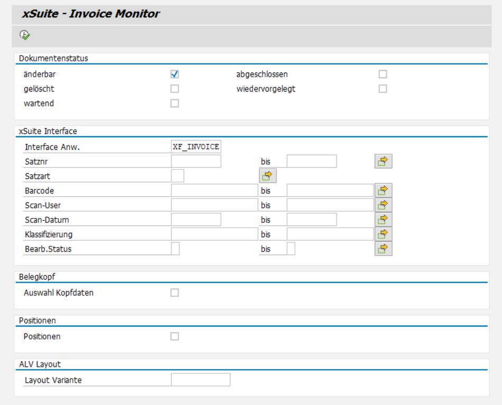The image size is (502, 405).
Task: Open multiple selection for Barcode
Action: [384, 190]
